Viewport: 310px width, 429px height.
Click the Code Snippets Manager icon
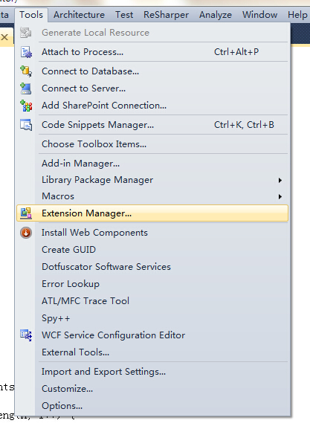(26, 125)
